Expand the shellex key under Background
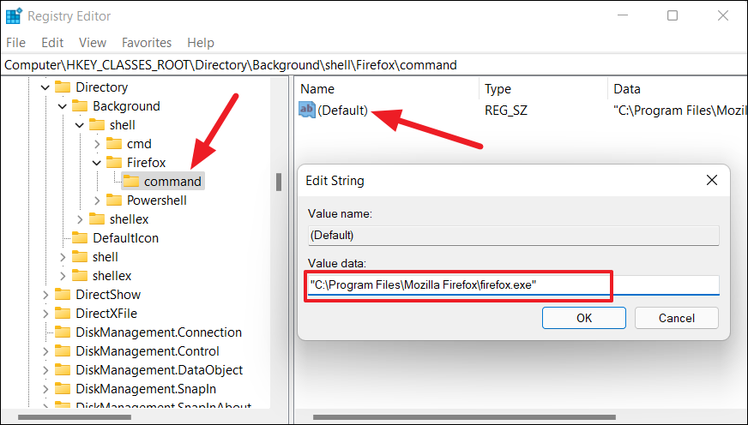Viewport: 748px width, 425px height. pyautogui.click(x=79, y=219)
